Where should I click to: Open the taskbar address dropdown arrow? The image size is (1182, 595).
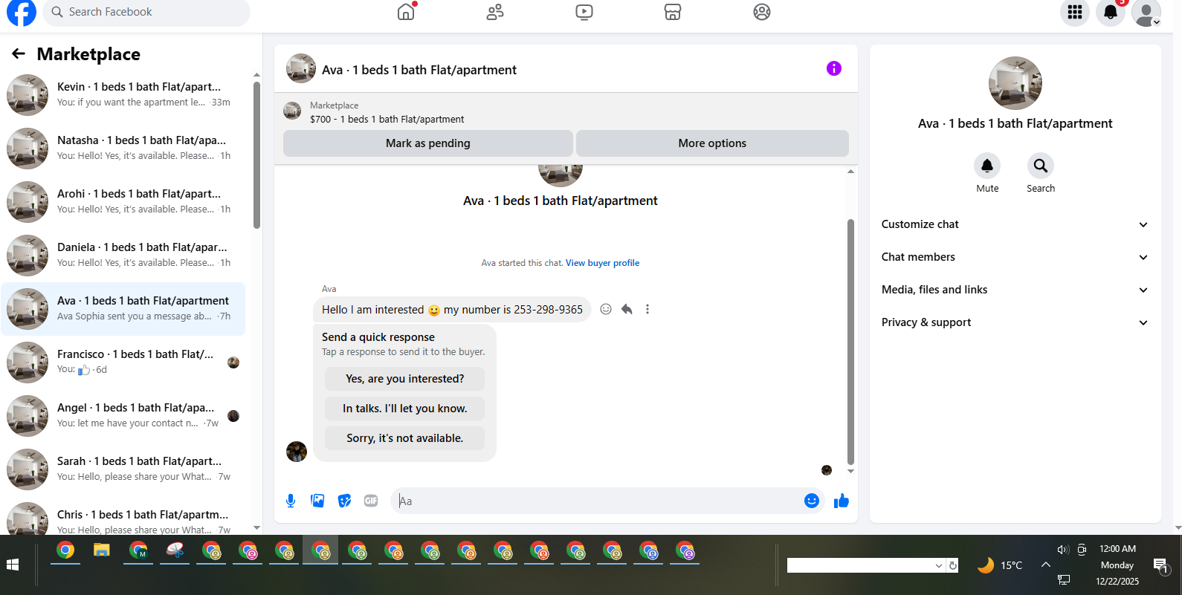coord(939,566)
